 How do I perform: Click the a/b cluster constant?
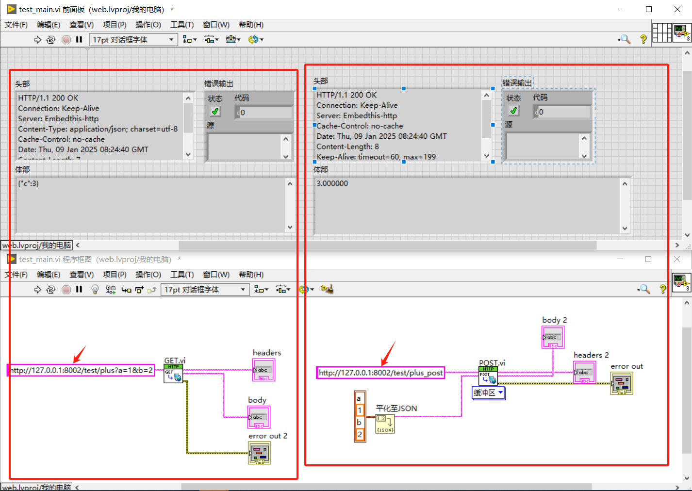[x=360, y=416]
